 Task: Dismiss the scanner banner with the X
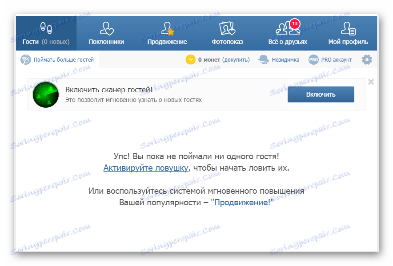click(371, 82)
